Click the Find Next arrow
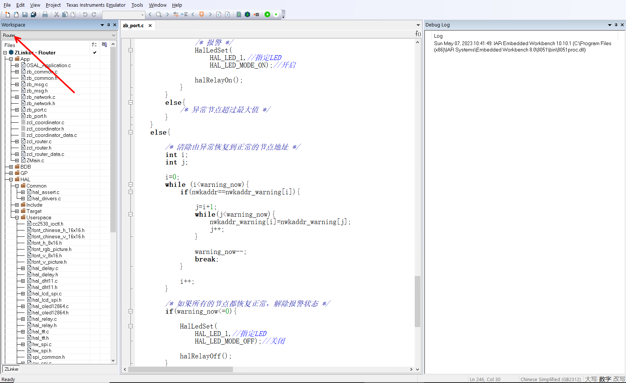The width and height of the screenshot is (626, 383). pos(167,15)
